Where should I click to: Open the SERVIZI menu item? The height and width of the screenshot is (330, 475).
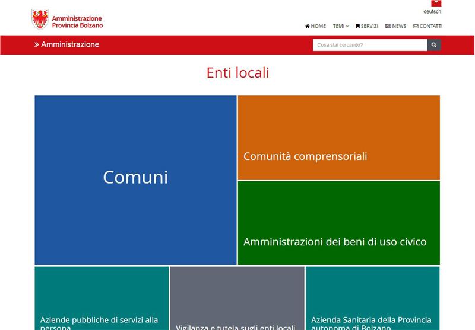pos(367,26)
